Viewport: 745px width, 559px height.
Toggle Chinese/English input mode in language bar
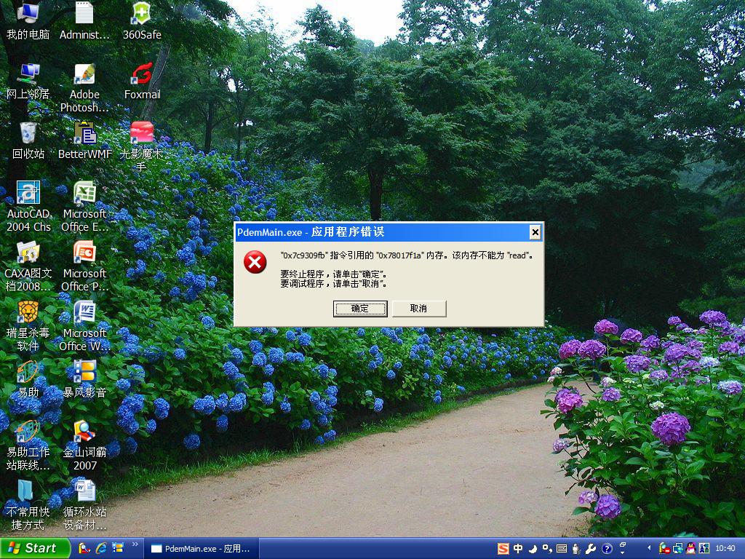pos(518,549)
